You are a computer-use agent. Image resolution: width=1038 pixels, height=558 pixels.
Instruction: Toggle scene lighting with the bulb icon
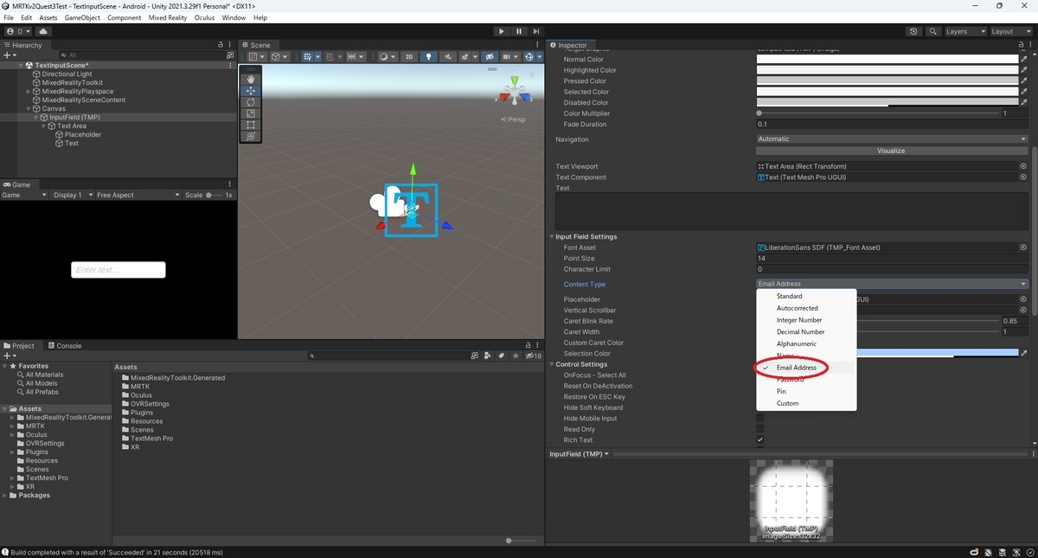click(430, 56)
